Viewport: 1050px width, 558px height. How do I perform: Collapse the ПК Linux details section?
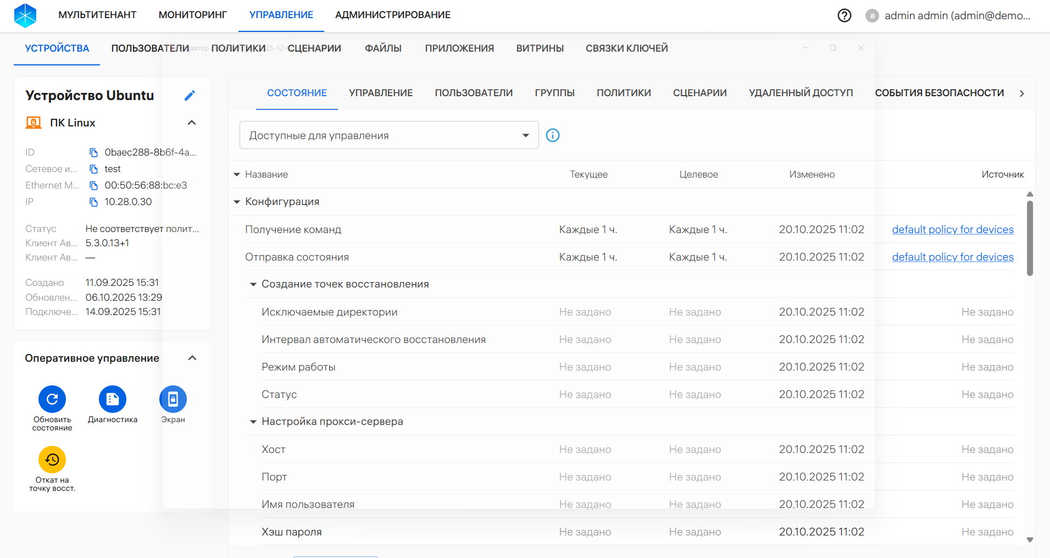192,123
